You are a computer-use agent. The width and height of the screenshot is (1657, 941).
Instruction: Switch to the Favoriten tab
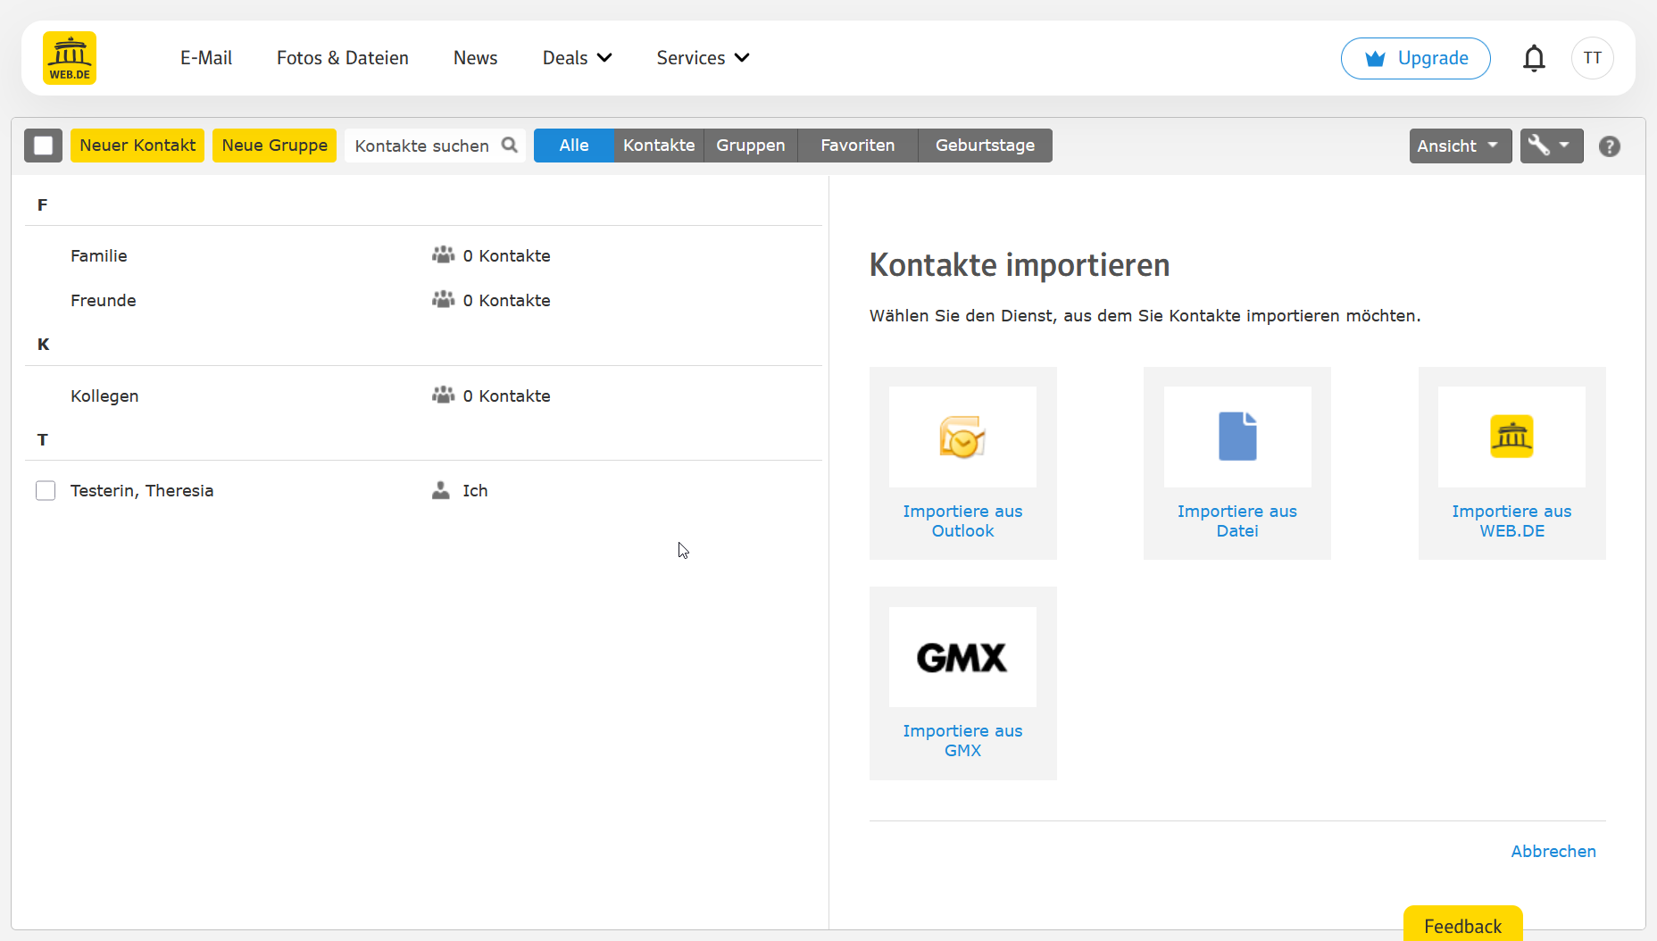coord(857,146)
